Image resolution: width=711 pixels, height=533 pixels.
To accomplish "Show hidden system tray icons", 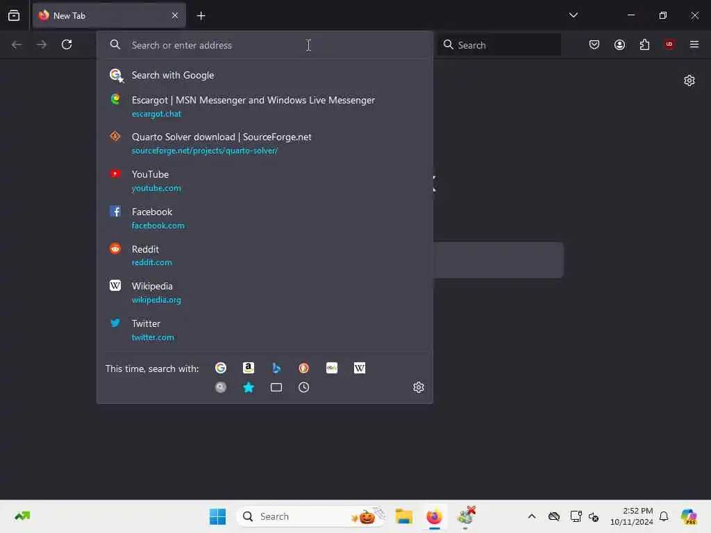I will (532, 516).
